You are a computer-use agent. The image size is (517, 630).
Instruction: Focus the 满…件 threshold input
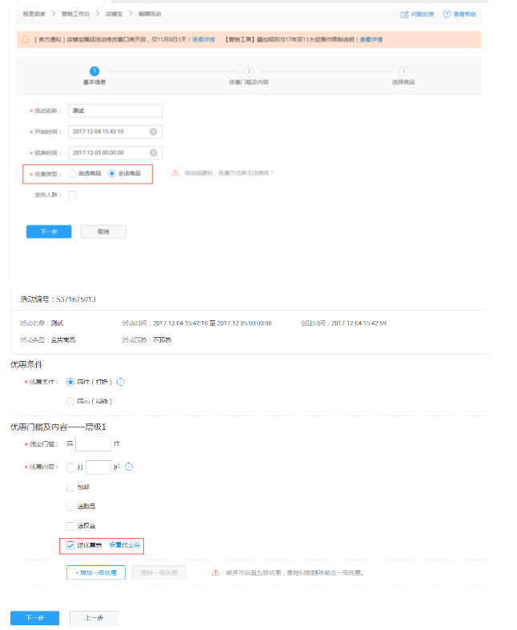pyautogui.click(x=93, y=444)
